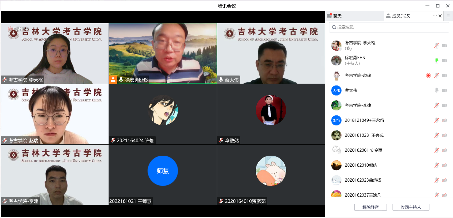The width and height of the screenshot is (453, 218).
Task: Toggle microphone for 考古学院-李建 in member list
Action: click(437, 105)
